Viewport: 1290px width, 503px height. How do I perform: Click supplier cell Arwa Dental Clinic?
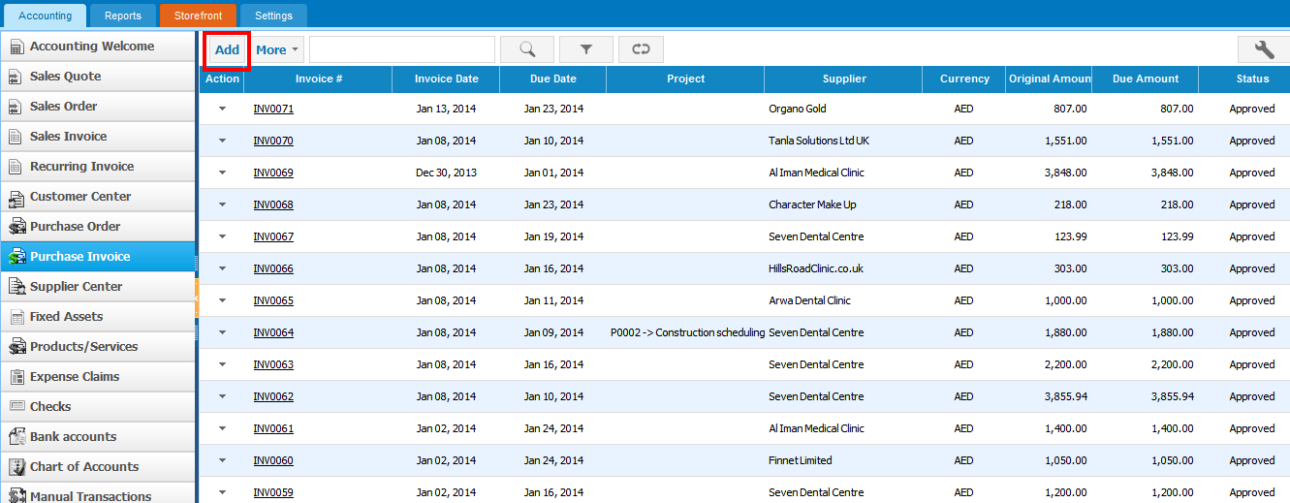809,300
